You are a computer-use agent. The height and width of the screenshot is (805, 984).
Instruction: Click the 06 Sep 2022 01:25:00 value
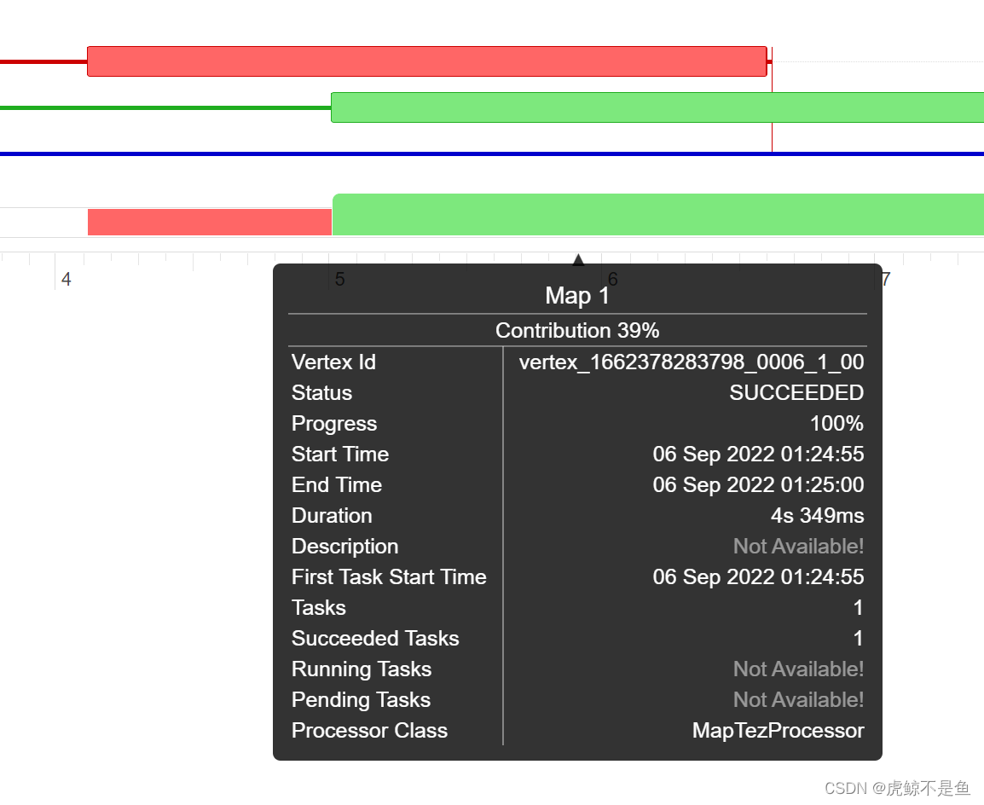pos(758,485)
